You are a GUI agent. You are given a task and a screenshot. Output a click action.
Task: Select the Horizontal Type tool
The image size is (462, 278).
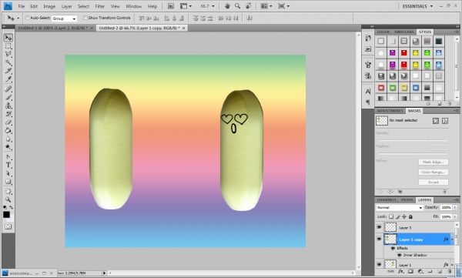pos(8,165)
